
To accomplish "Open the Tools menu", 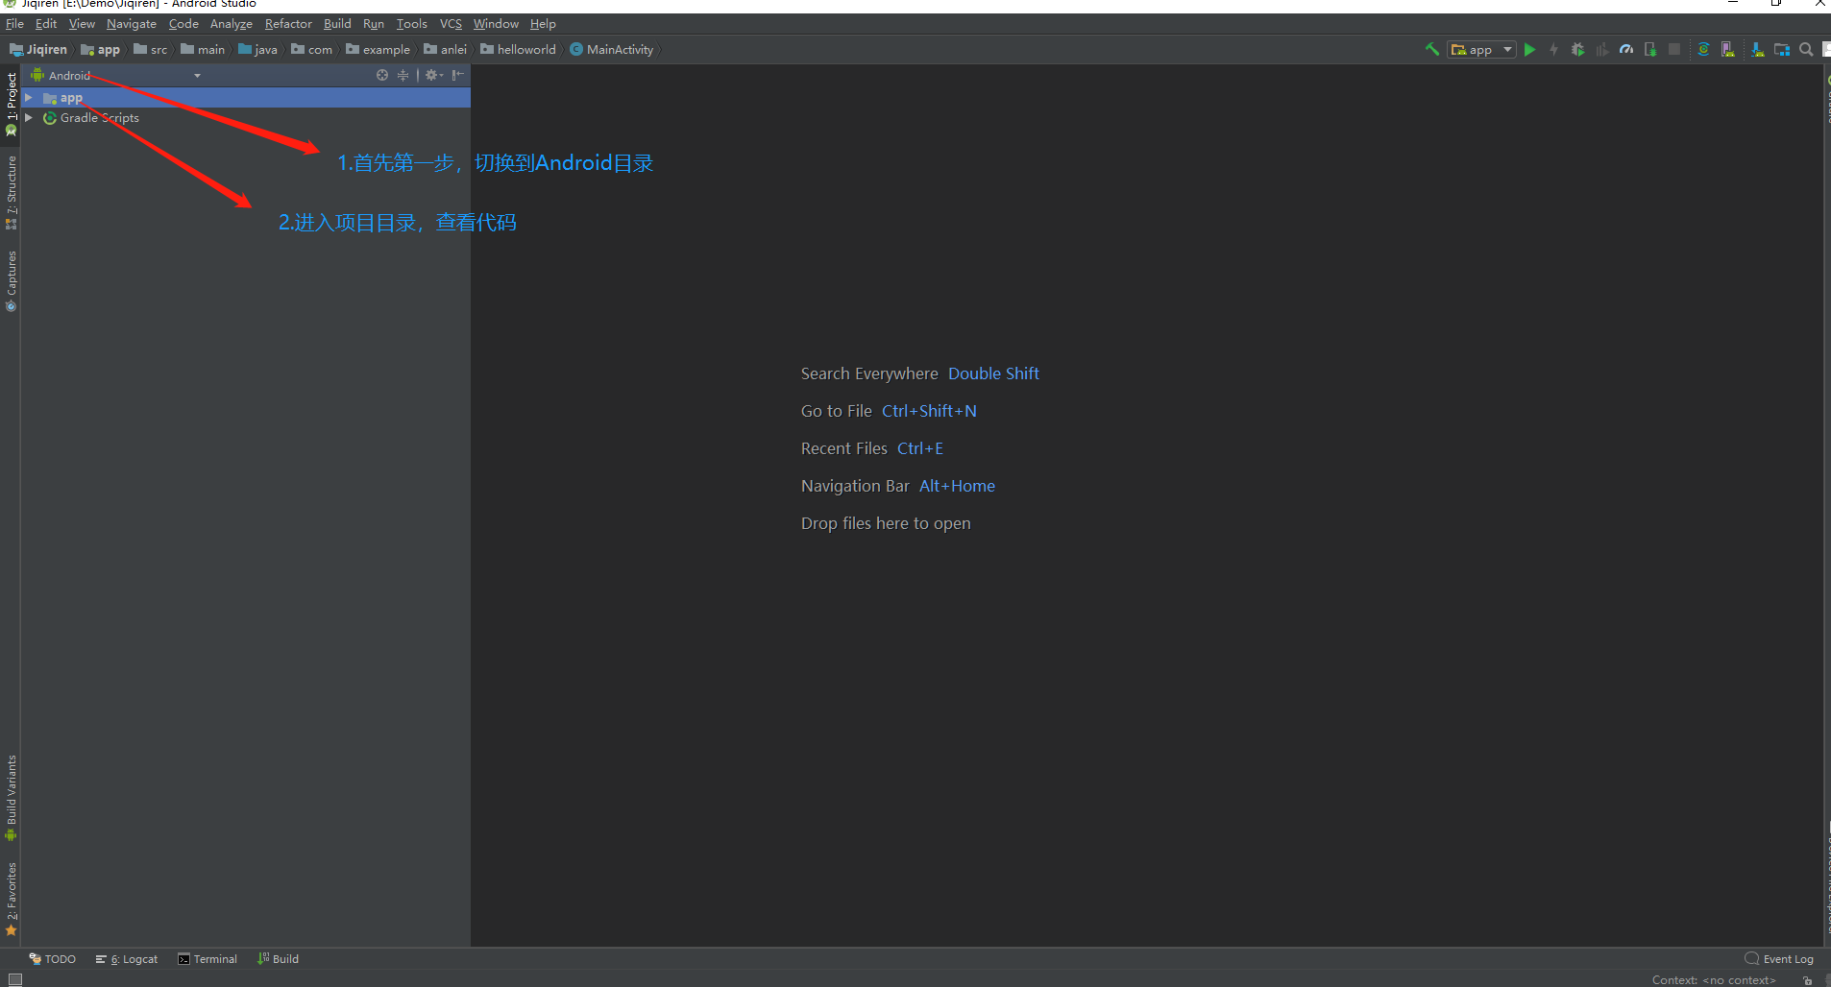I will (x=411, y=23).
